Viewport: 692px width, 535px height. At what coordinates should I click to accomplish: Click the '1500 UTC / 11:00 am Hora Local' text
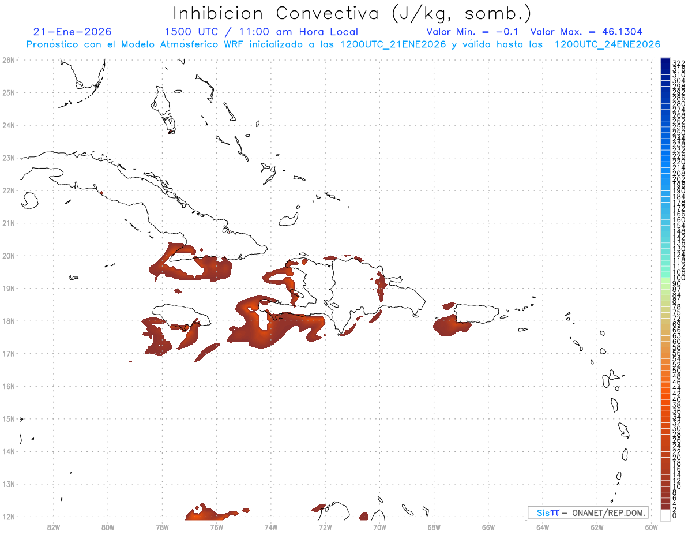(261, 32)
